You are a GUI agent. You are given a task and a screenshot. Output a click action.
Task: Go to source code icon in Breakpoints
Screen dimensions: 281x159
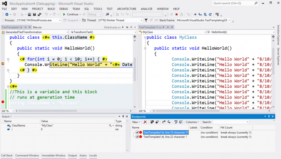pos(176,122)
